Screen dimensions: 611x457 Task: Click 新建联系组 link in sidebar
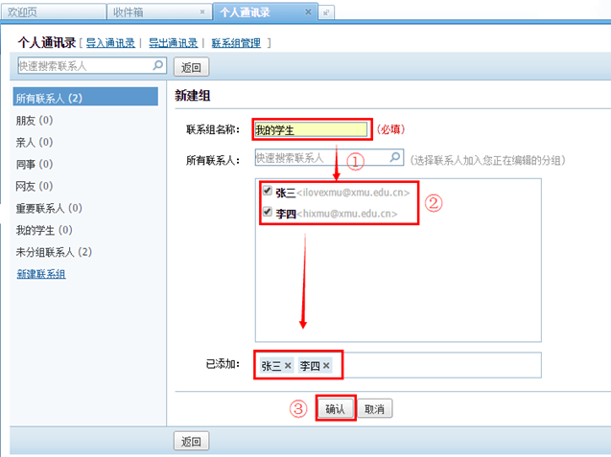(41, 274)
